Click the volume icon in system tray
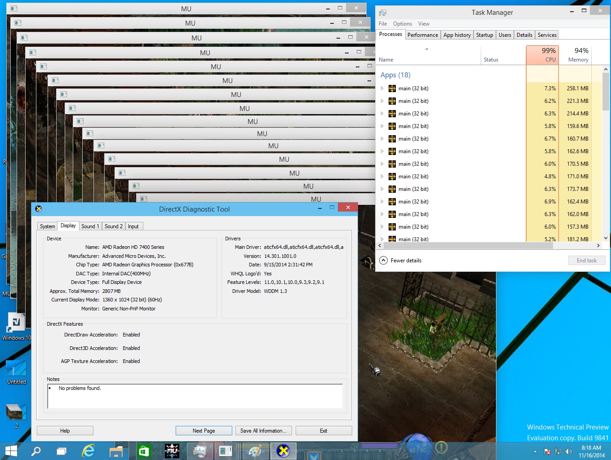Image resolution: width=611 pixels, height=460 pixels. 569,451
